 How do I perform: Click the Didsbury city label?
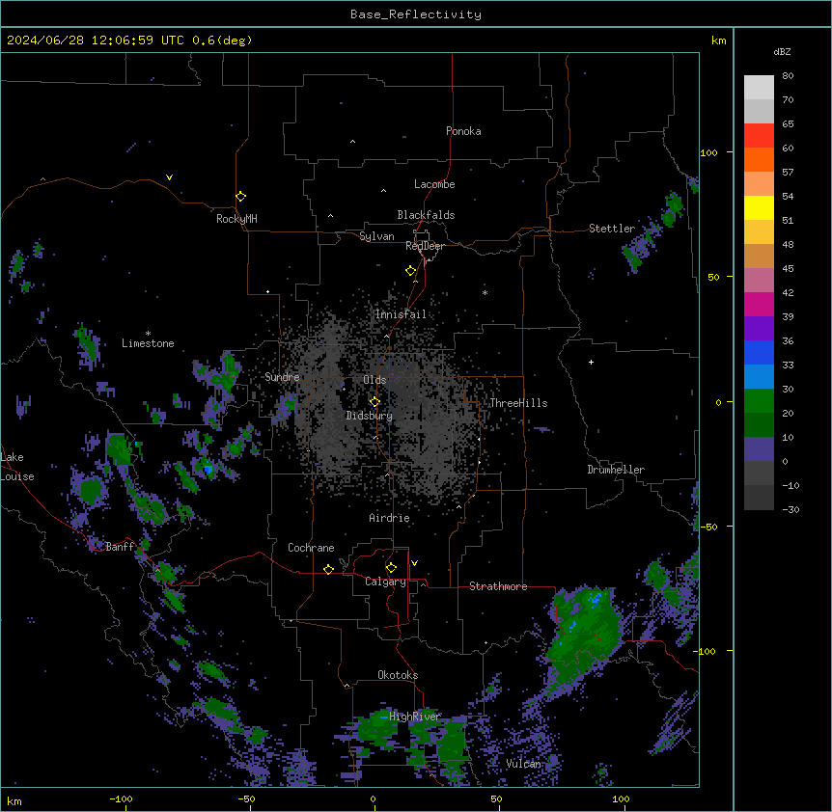click(x=370, y=416)
